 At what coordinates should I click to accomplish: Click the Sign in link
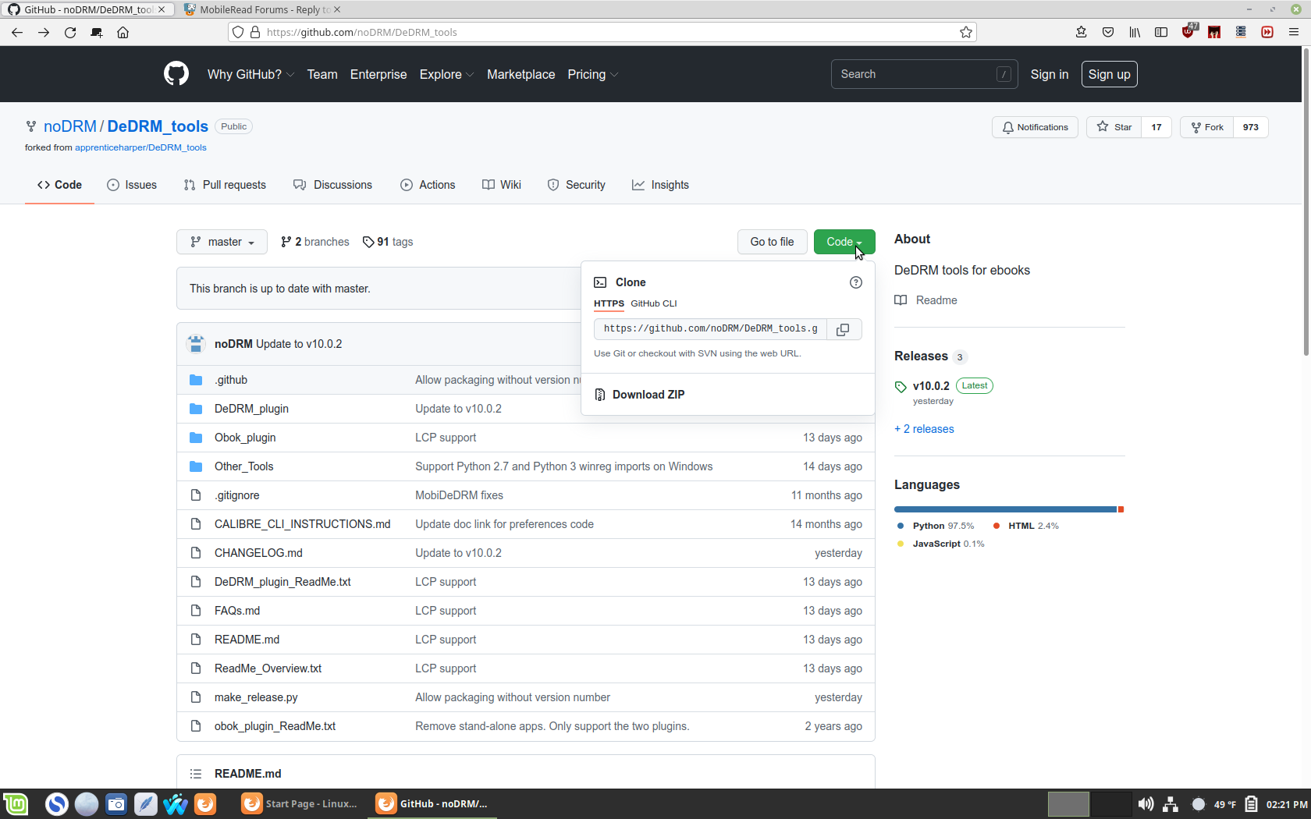coord(1050,74)
